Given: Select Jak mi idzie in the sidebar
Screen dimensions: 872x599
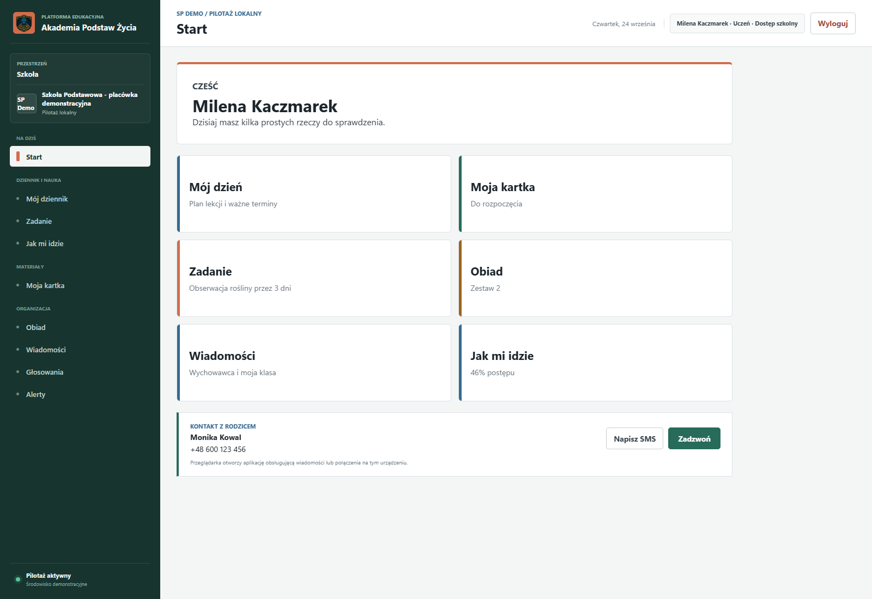Looking at the screenshot, I should [x=80, y=243].
